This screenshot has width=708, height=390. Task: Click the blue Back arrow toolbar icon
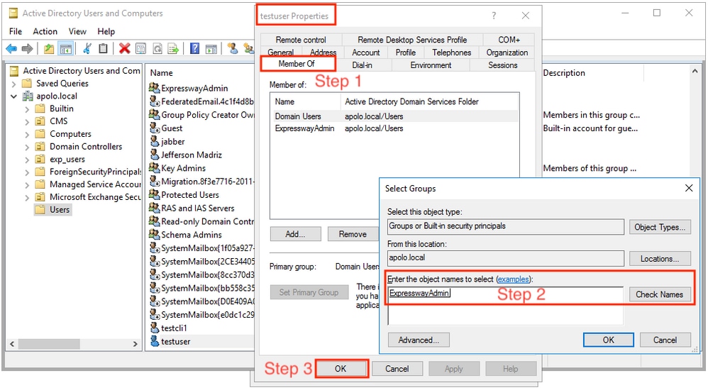coord(11,48)
